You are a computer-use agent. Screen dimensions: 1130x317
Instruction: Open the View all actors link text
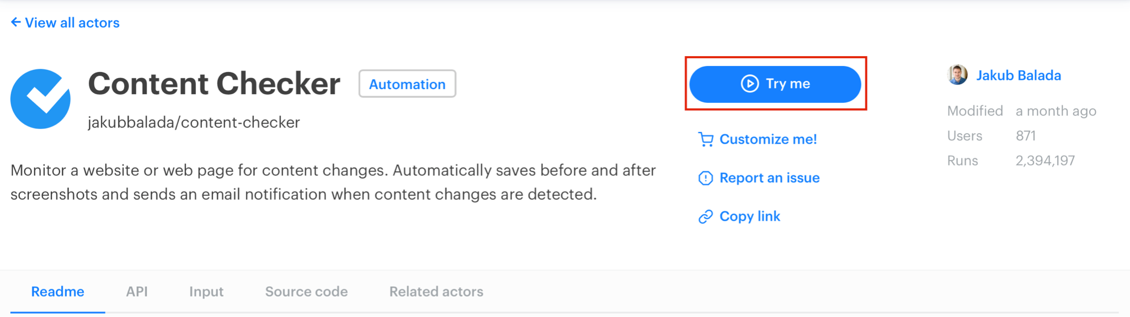click(x=72, y=23)
